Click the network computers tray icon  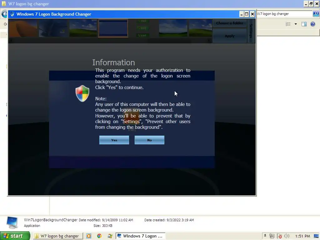click(272, 236)
